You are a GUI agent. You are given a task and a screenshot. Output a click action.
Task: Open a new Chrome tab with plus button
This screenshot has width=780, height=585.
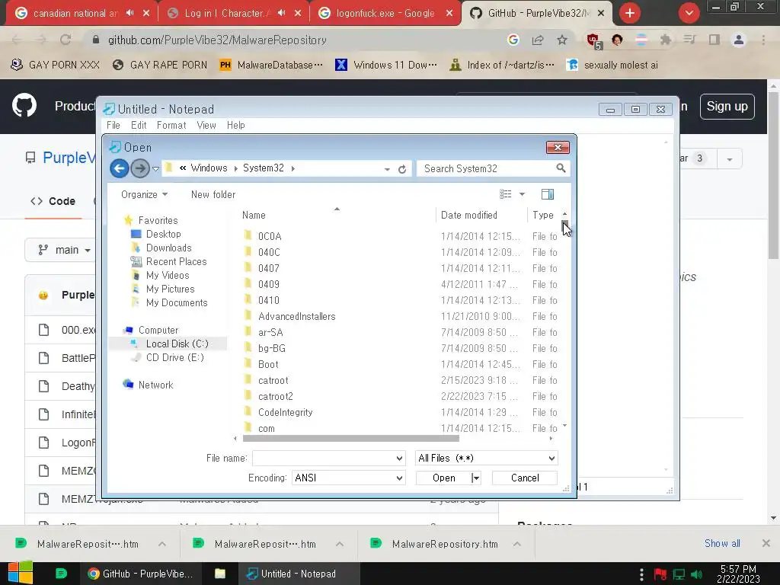630,13
